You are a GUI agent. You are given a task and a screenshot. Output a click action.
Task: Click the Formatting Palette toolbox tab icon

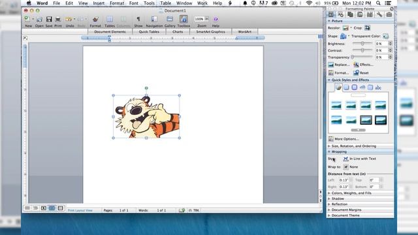pos(331,14)
